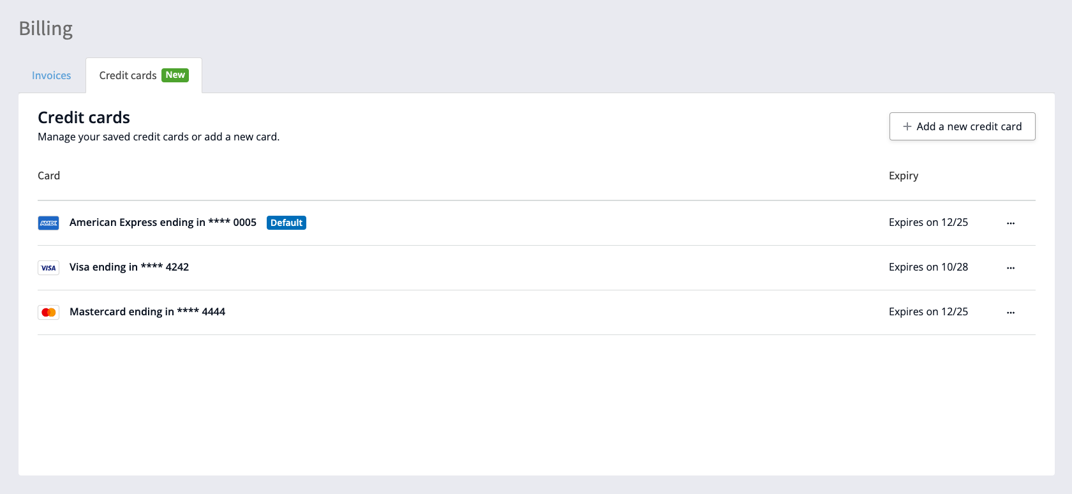Click the Visa card logo icon
The height and width of the screenshot is (494, 1072).
48,267
